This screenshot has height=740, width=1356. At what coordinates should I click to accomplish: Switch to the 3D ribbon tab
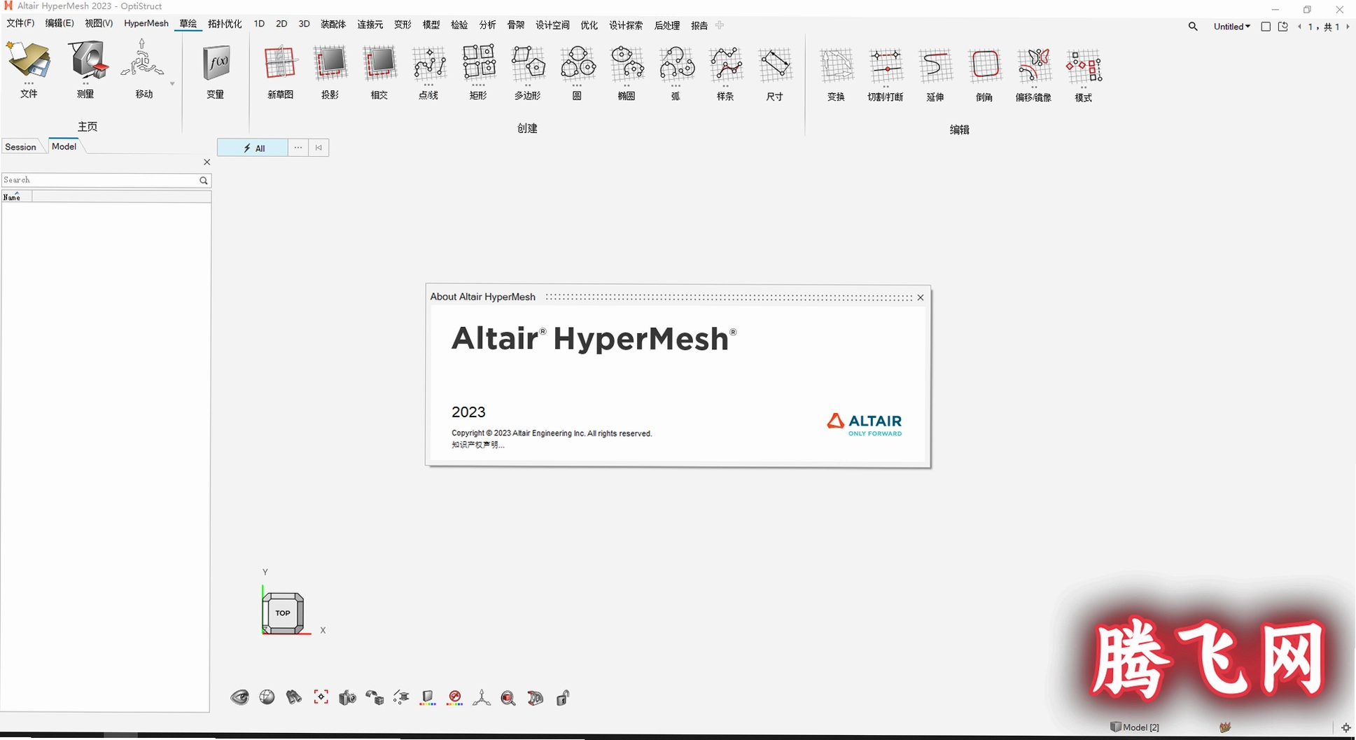pyautogui.click(x=304, y=24)
